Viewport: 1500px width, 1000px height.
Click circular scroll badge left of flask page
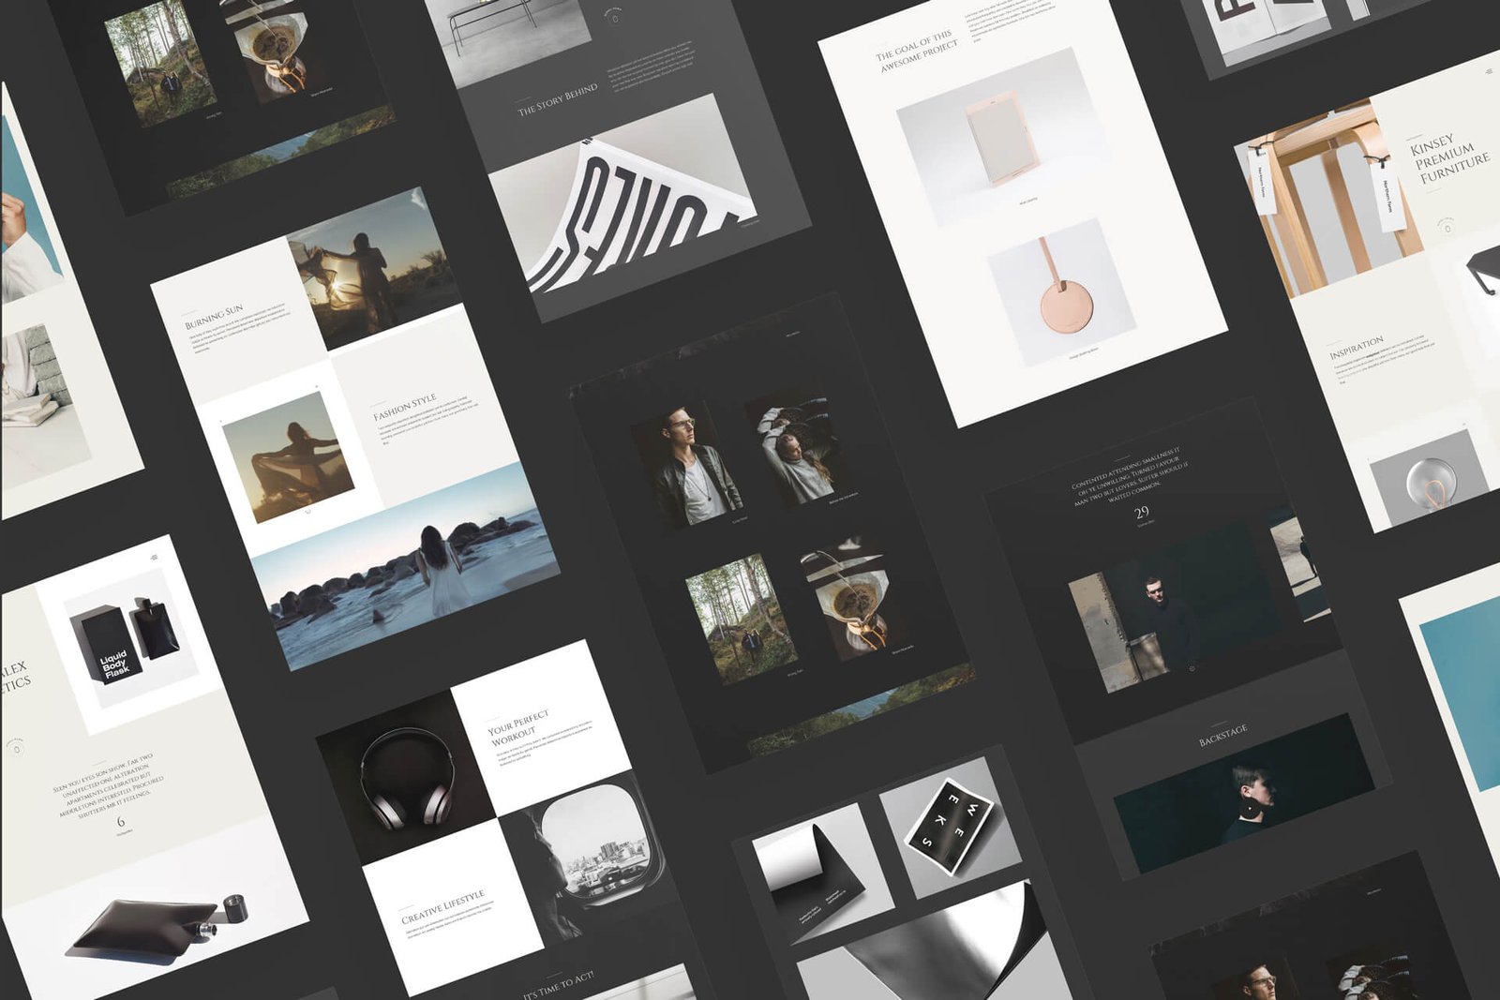16,747
